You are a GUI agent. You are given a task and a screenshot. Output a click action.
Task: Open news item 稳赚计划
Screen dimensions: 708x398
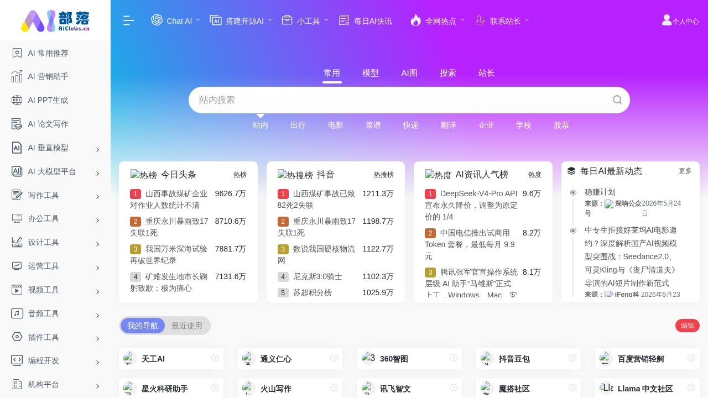pyautogui.click(x=600, y=192)
